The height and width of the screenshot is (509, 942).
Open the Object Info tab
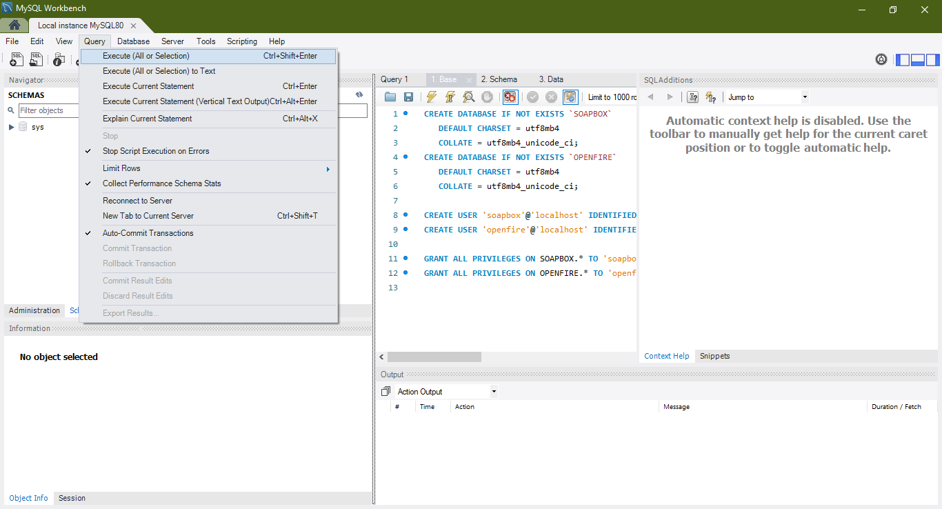[28, 498]
